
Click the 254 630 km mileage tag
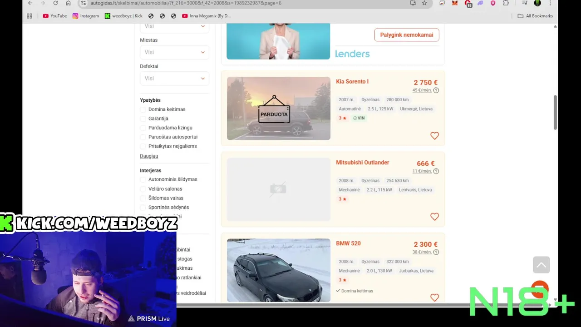tap(397, 181)
